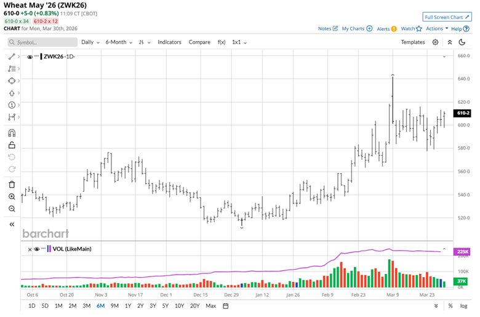Toggle dark mode moon icon
Viewport: 480px width, 317px height.
point(463,42)
